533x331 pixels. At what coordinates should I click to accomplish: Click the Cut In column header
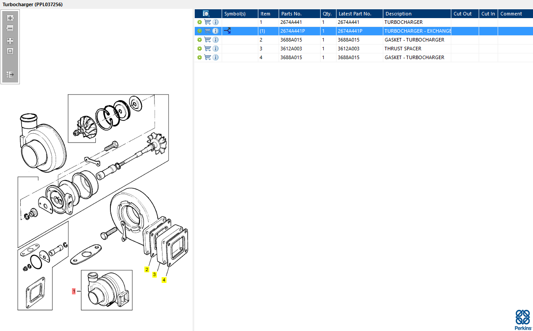click(x=488, y=14)
